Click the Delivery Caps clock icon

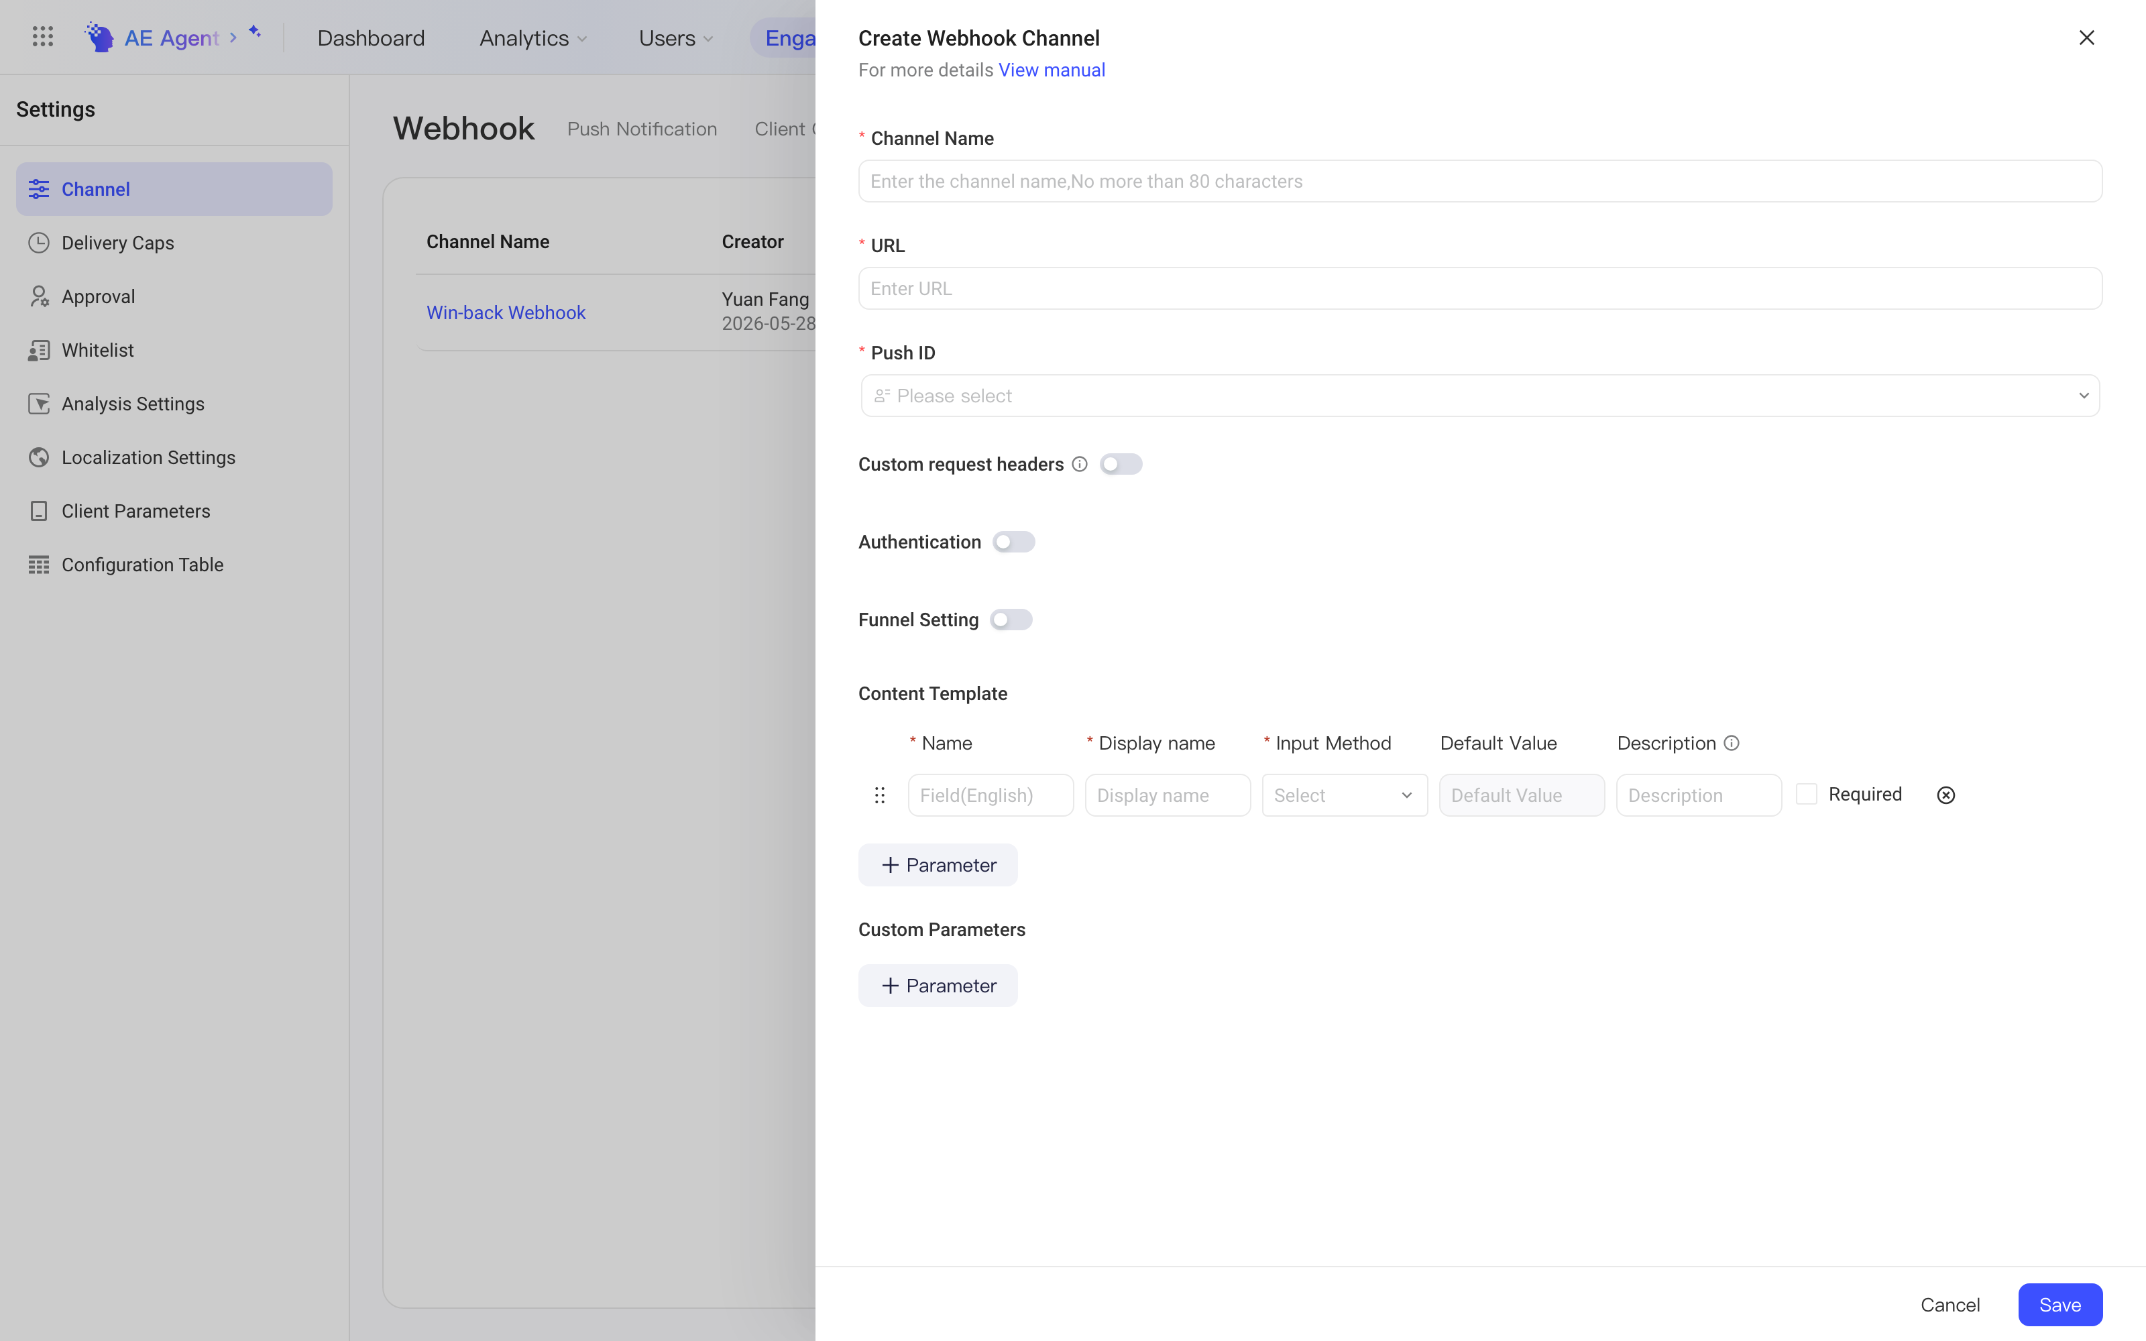tap(39, 243)
